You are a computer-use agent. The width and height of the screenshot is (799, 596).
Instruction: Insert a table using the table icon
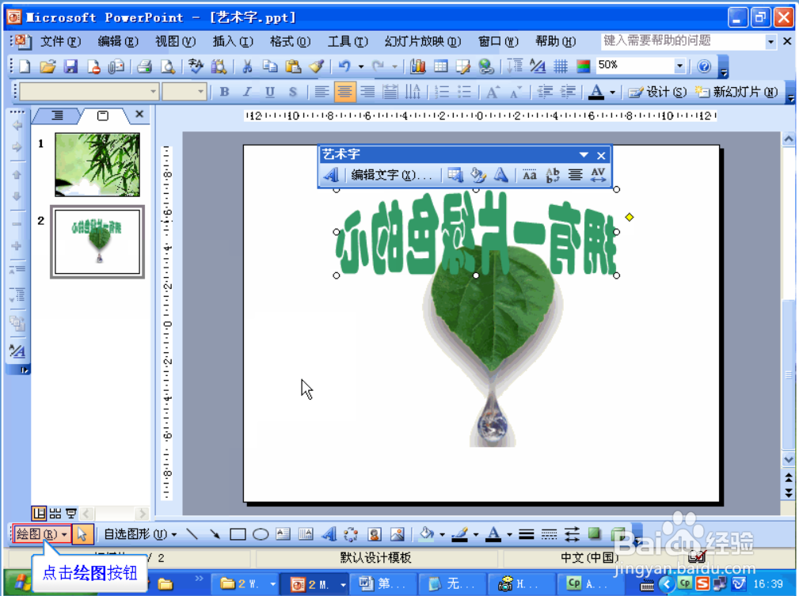tap(441, 66)
